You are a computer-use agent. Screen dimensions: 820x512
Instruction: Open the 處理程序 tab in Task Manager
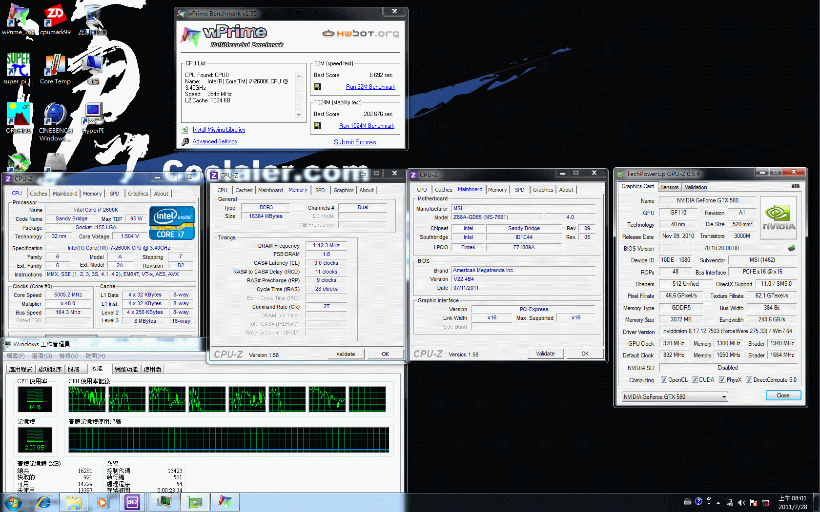click(50, 370)
